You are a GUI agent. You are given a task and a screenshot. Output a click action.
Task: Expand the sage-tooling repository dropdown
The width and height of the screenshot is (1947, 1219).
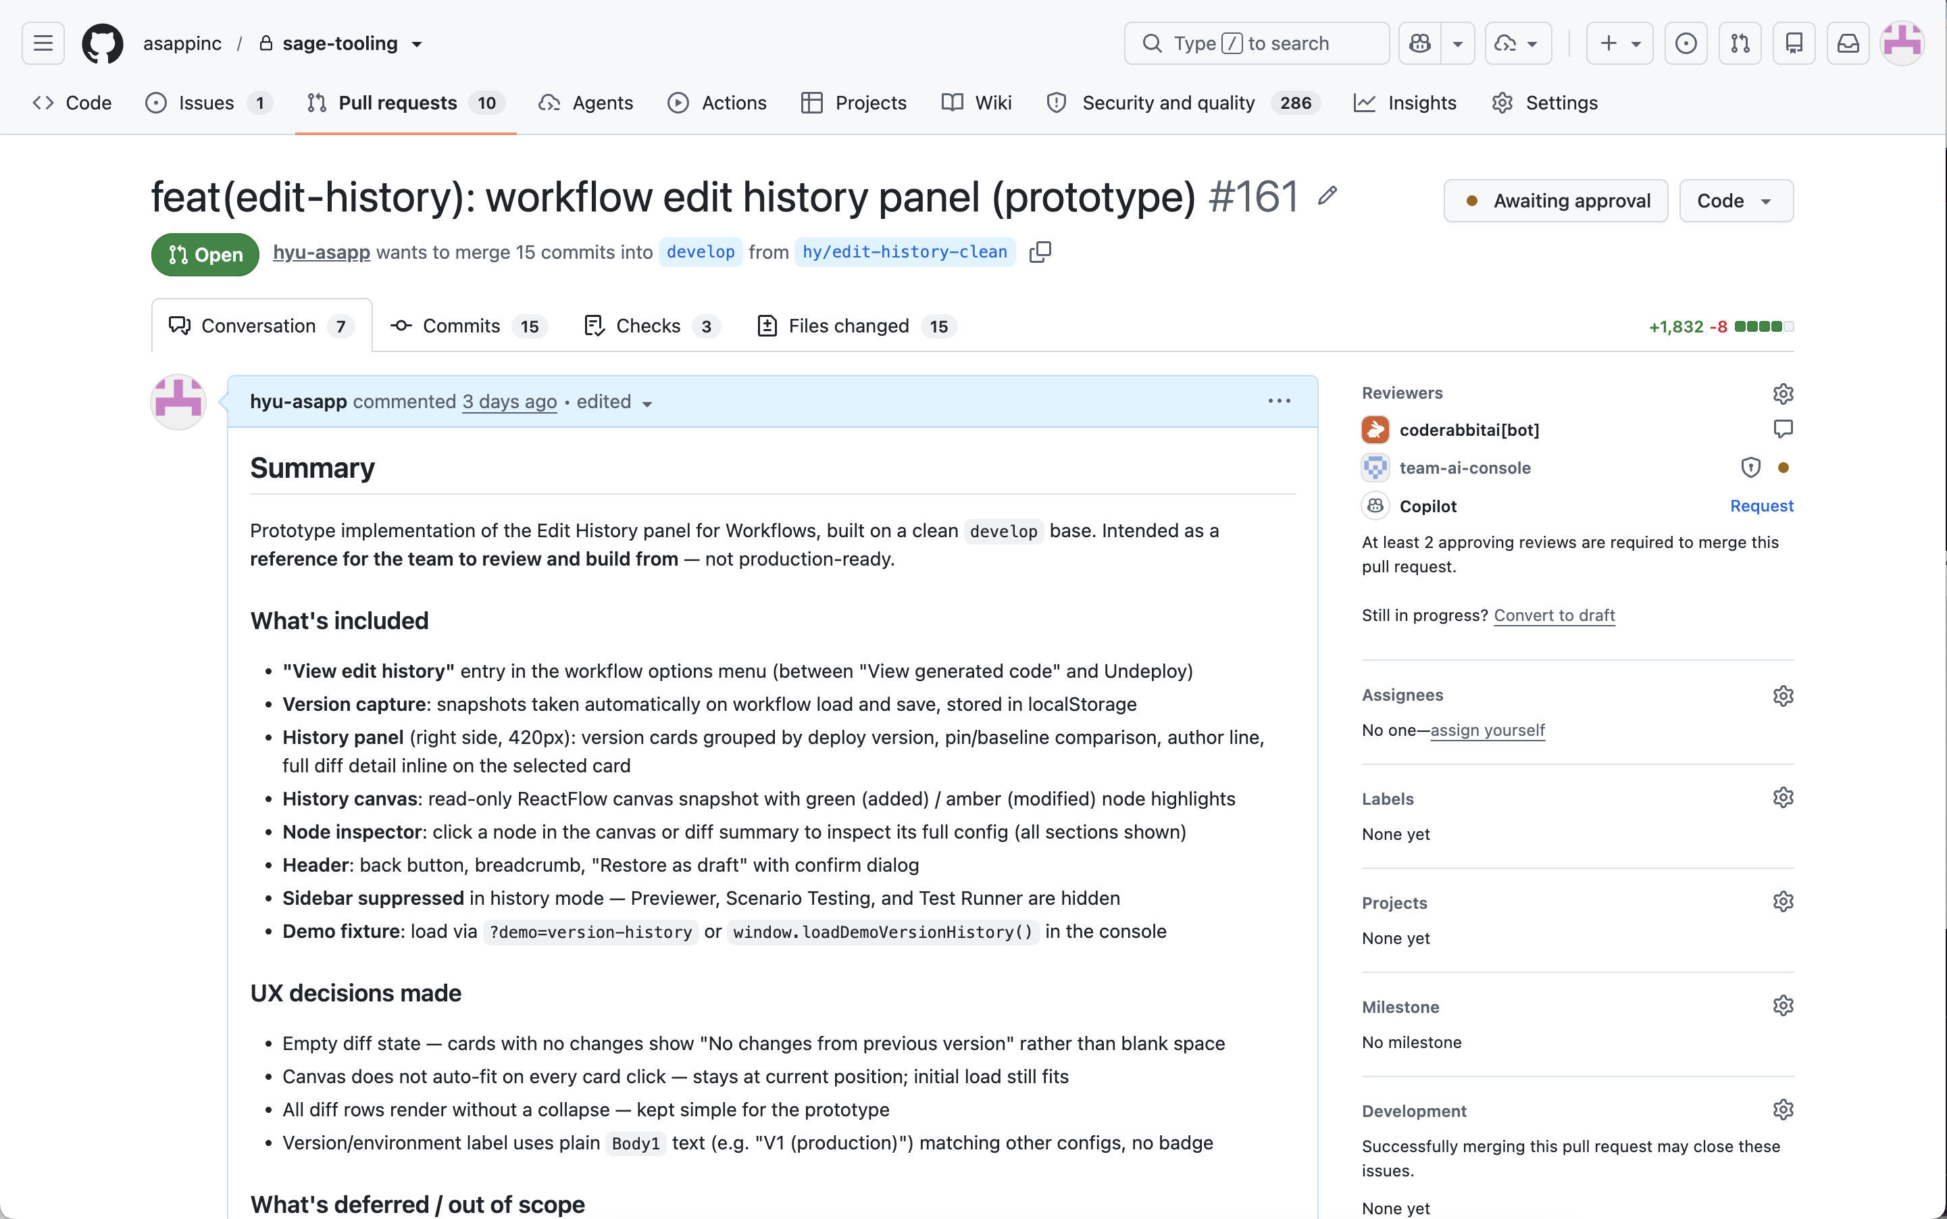417,45
